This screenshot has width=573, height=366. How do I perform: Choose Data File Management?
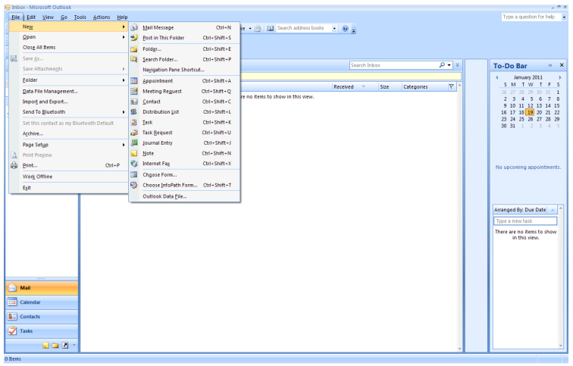pyautogui.click(x=69, y=92)
